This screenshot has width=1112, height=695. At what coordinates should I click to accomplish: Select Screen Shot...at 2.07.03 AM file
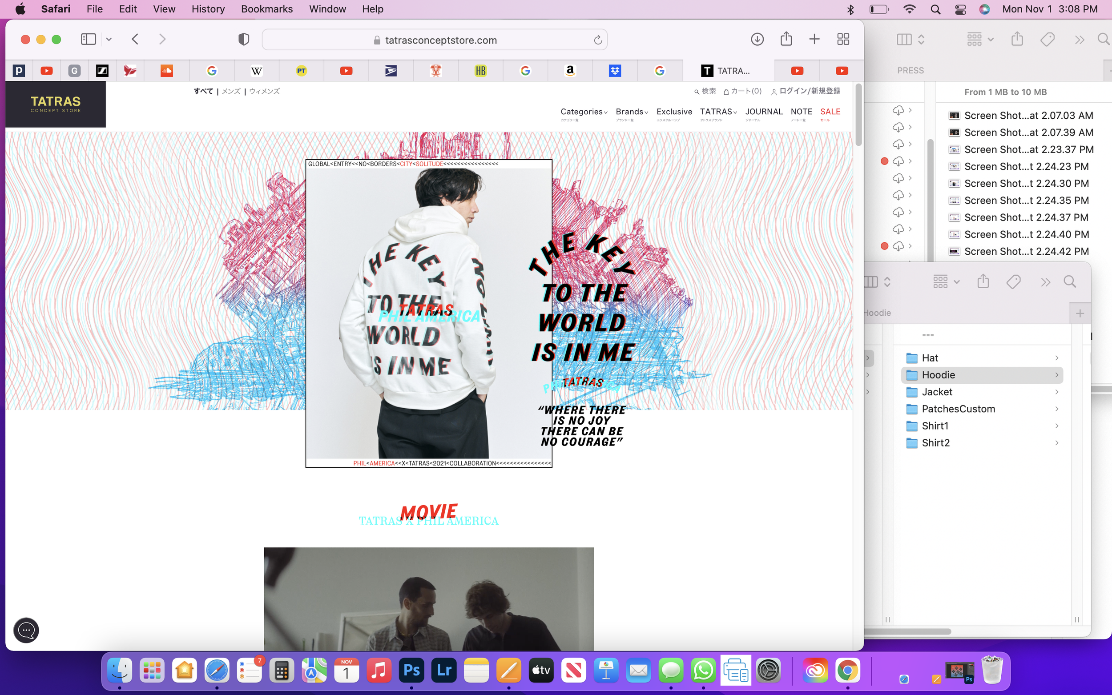pyautogui.click(x=1021, y=115)
